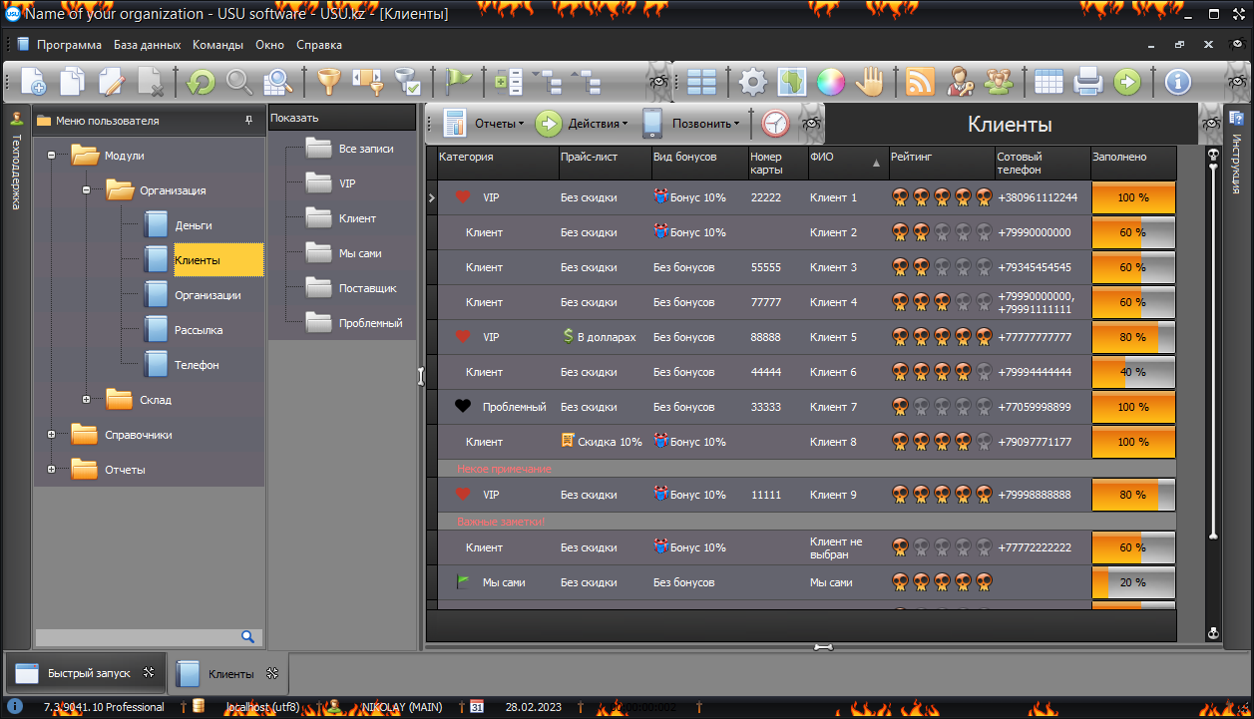Show the VIP clients filter folder

(346, 183)
